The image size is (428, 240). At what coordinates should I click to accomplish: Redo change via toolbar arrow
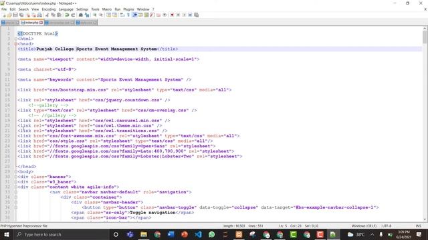(x=73, y=15)
